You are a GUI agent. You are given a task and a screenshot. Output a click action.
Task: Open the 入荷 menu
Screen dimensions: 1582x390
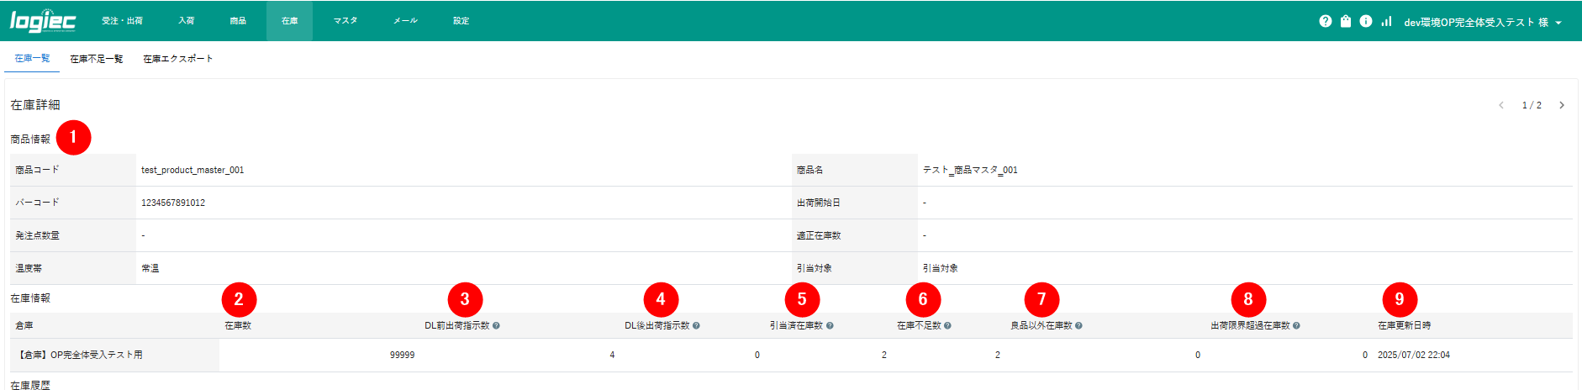pos(187,21)
